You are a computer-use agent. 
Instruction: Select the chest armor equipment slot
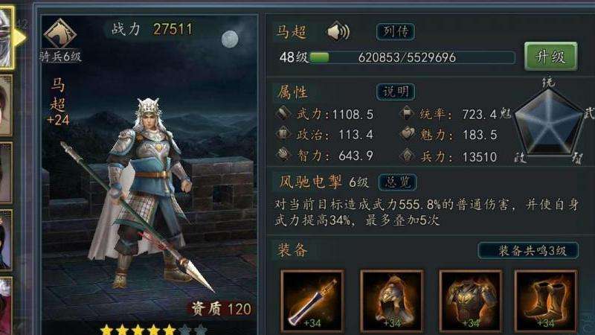[x=471, y=301]
